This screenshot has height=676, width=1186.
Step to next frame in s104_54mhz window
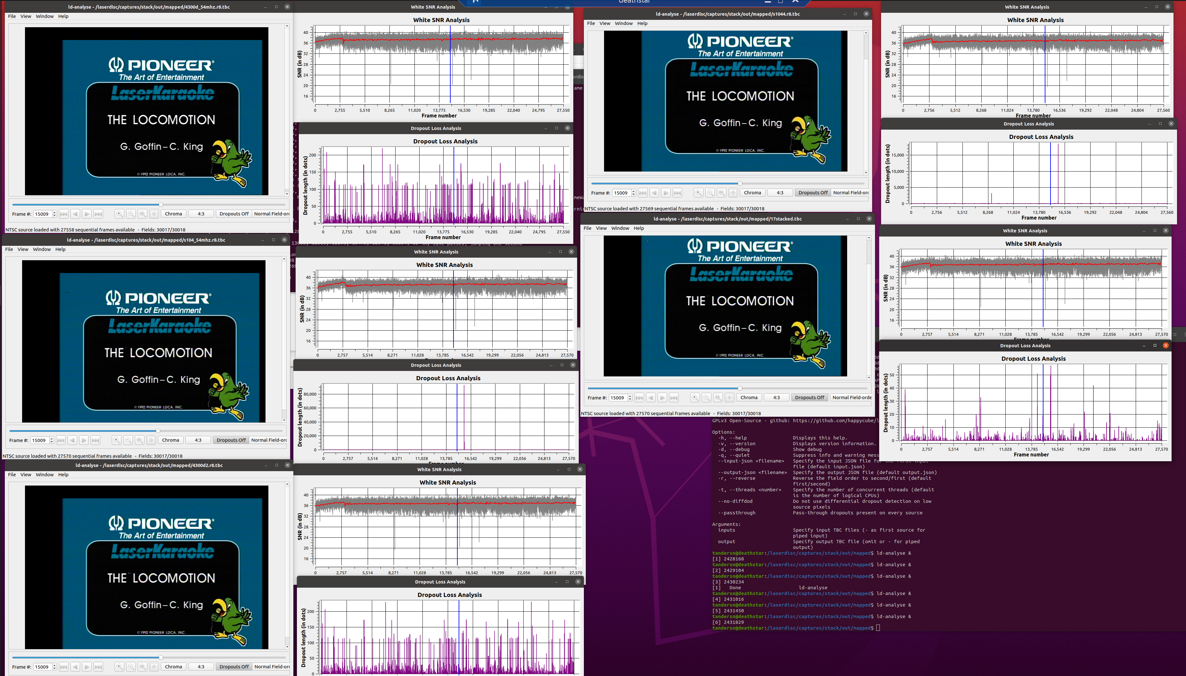(x=84, y=440)
